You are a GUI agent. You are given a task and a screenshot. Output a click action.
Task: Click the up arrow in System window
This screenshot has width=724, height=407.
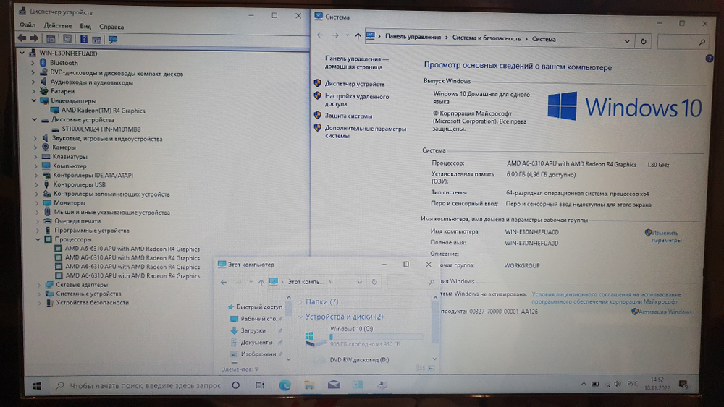358,36
